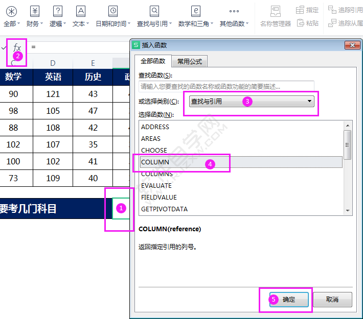This screenshot has width=363, height=319.
Task: Expand the 财务 dropdown arrow
Action: (x=42, y=23)
